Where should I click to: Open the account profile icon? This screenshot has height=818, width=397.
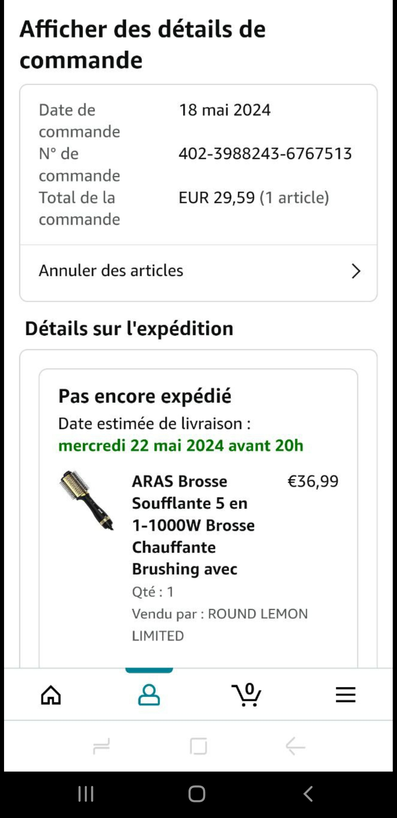[x=149, y=695]
